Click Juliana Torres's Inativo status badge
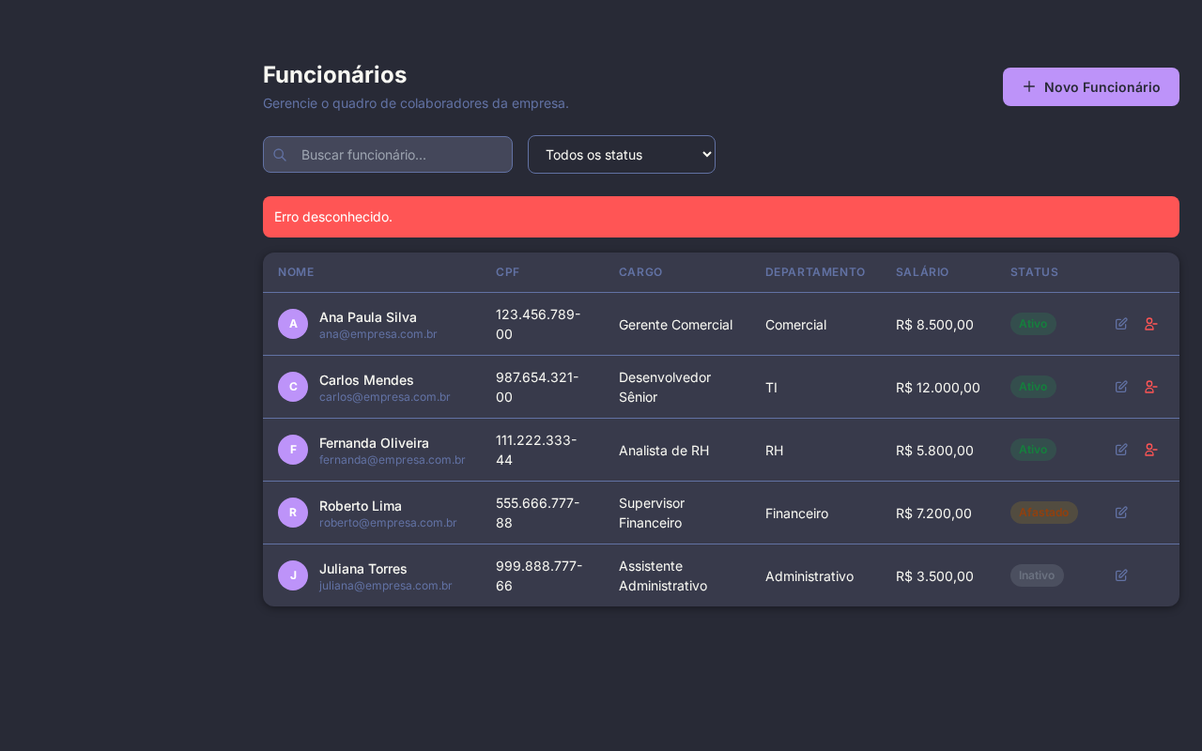Viewport: 1202px width, 751px height. click(1037, 575)
